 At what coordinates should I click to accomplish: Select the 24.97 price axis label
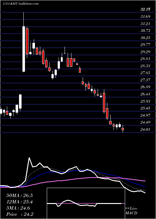click(145, 115)
